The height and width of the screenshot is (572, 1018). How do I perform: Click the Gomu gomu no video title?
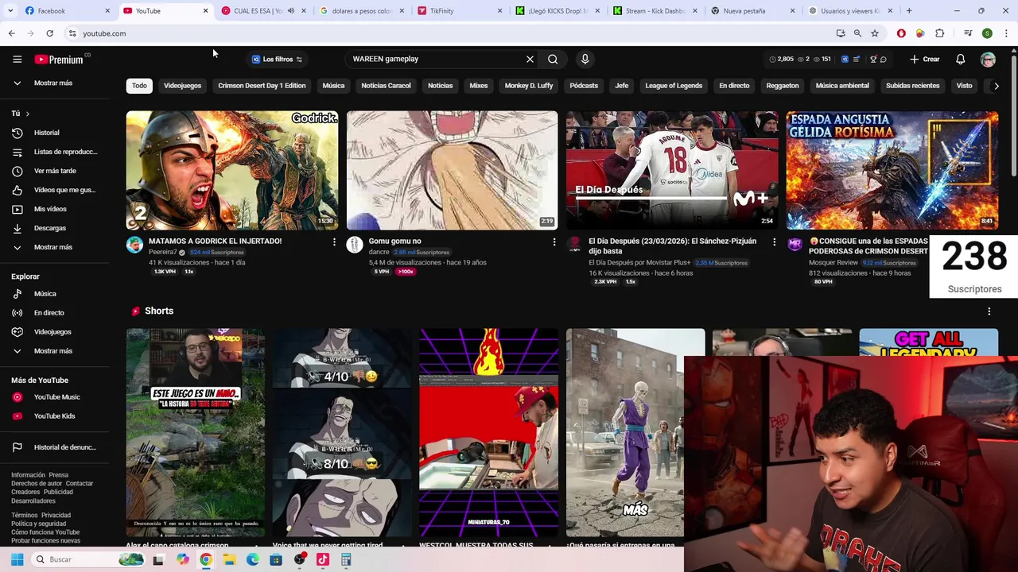click(394, 242)
